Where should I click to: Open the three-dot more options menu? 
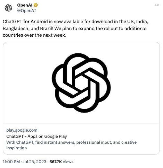(157, 5)
